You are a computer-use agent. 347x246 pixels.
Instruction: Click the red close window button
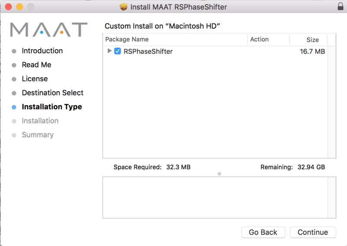(9, 7)
